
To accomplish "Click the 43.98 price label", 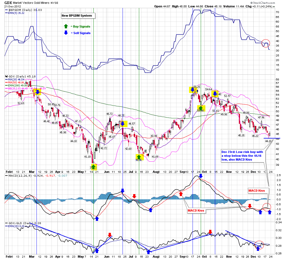I will pyautogui.click(x=154, y=136).
